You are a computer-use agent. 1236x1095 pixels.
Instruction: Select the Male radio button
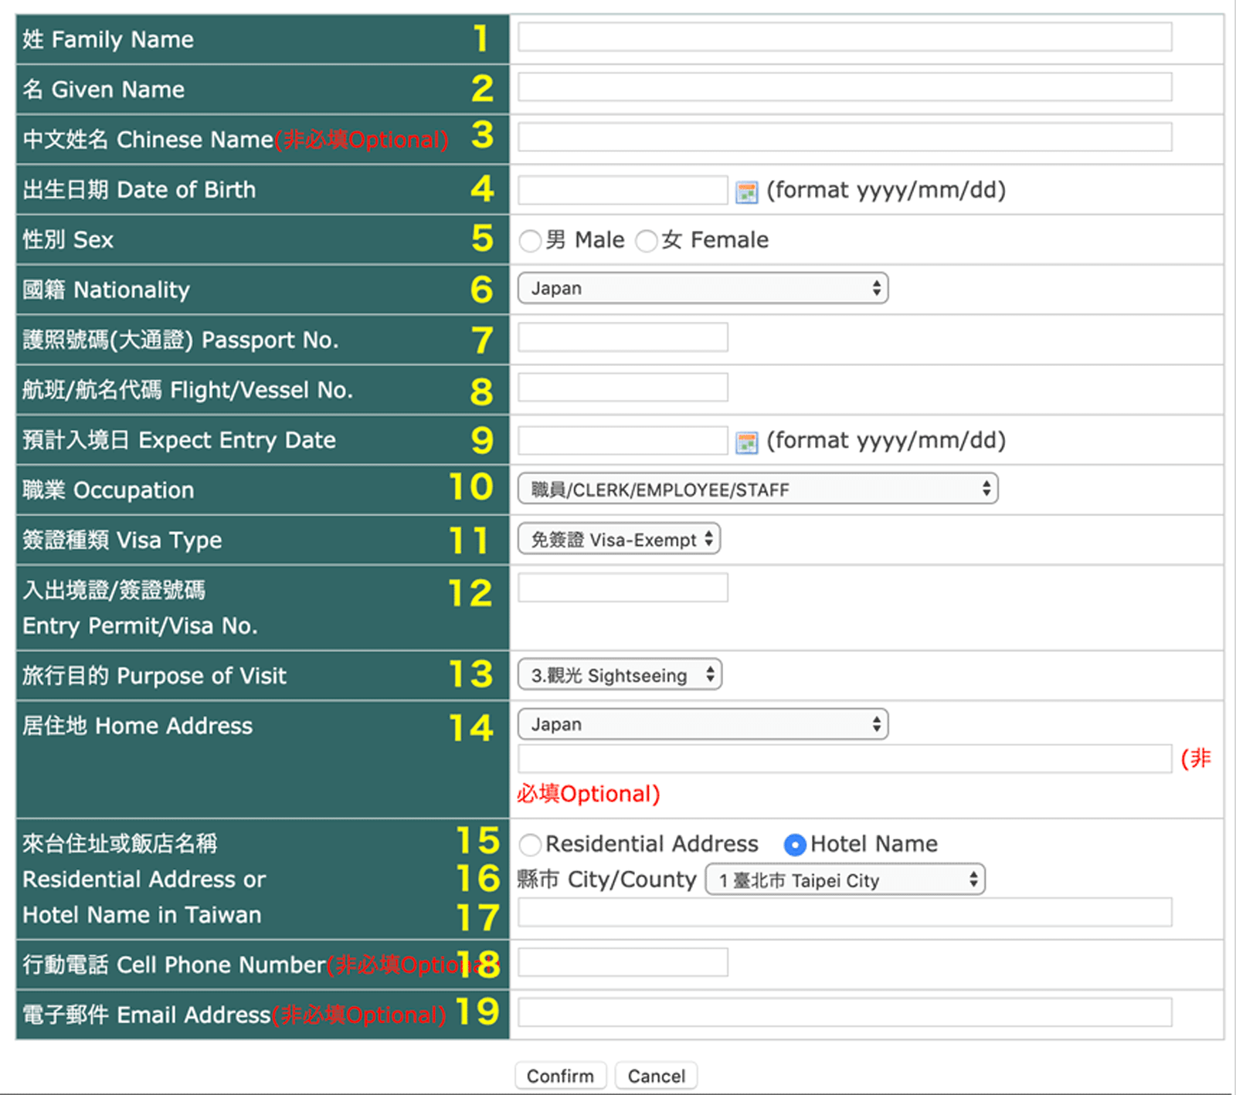pos(530,241)
